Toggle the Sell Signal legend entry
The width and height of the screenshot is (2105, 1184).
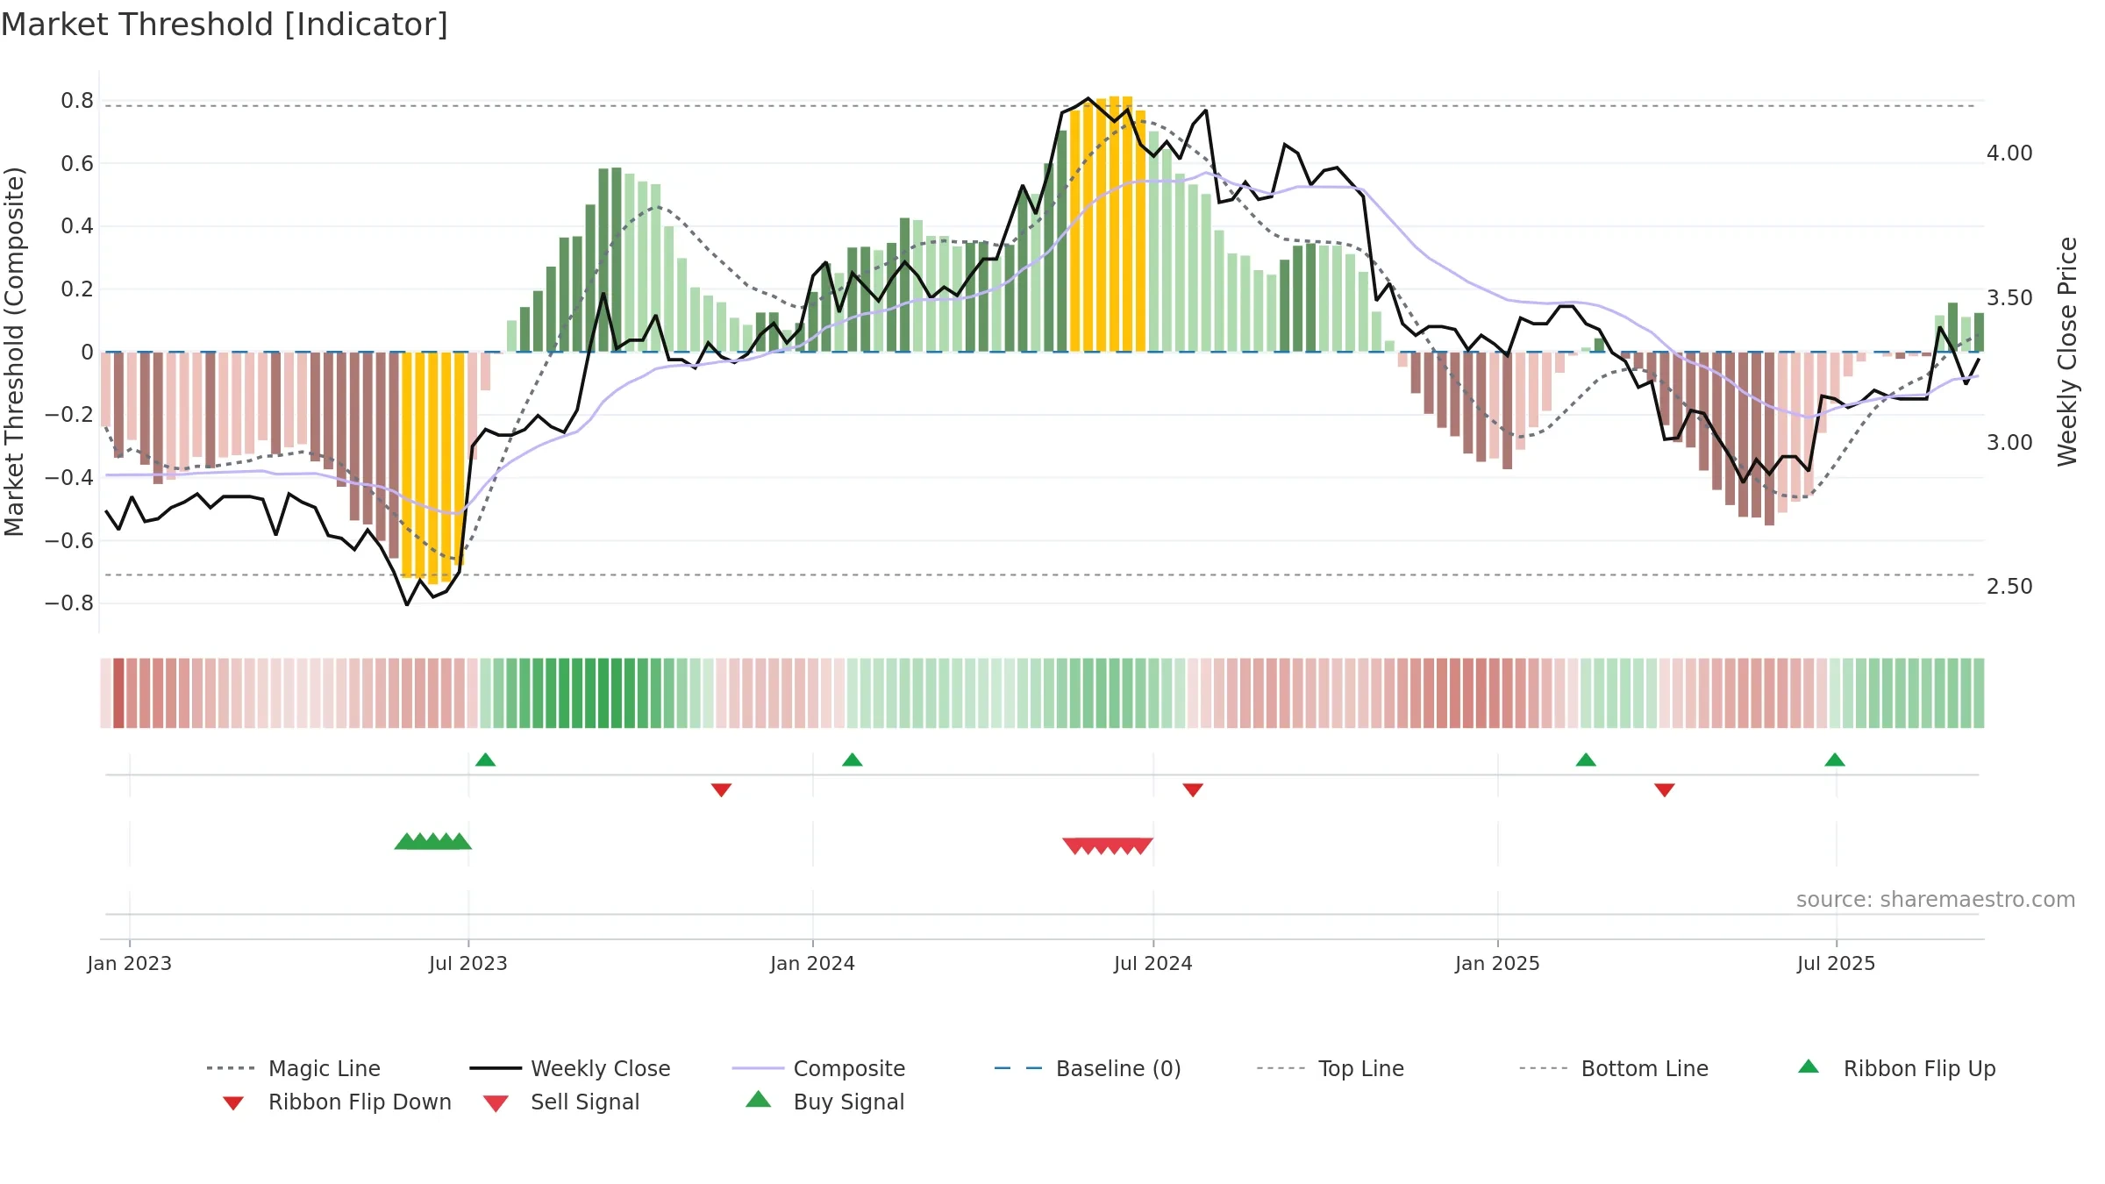coord(561,1102)
